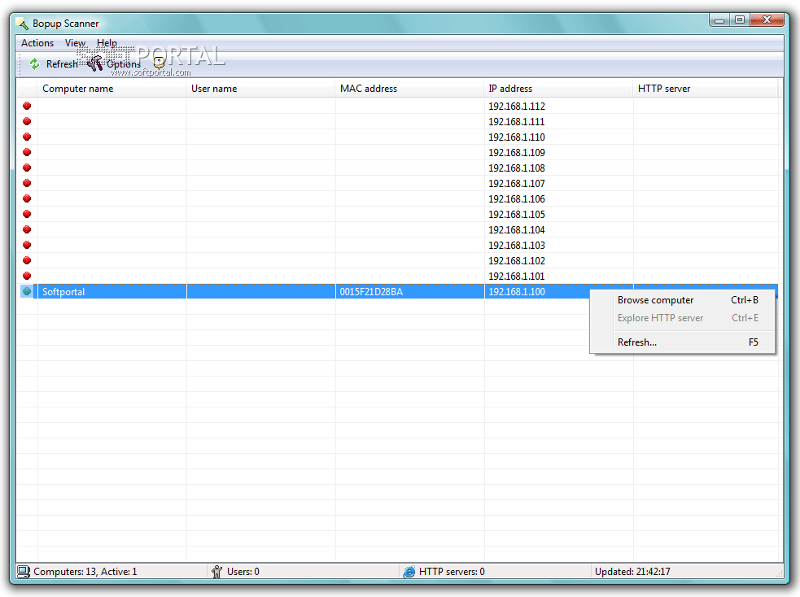Click red status dot for 192.168.1.101
Viewport: 800px width, 597px height.
(x=27, y=276)
